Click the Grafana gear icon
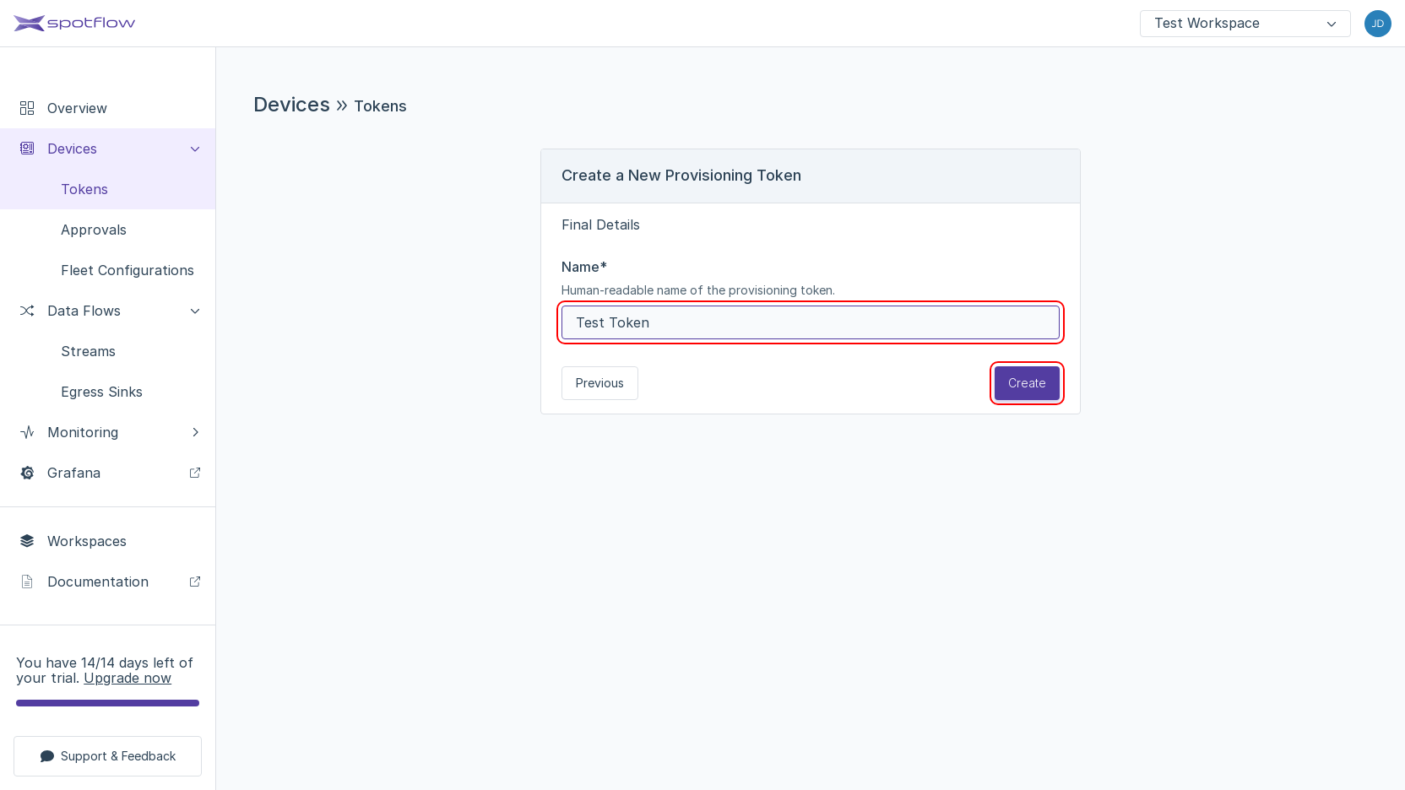The width and height of the screenshot is (1405, 790). pos(27,473)
